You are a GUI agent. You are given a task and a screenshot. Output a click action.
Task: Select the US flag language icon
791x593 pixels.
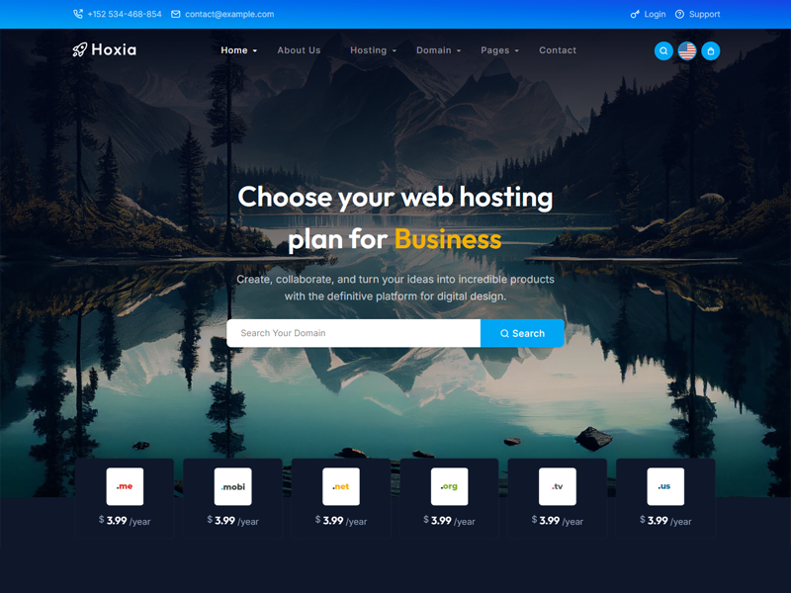pos(687,50)
